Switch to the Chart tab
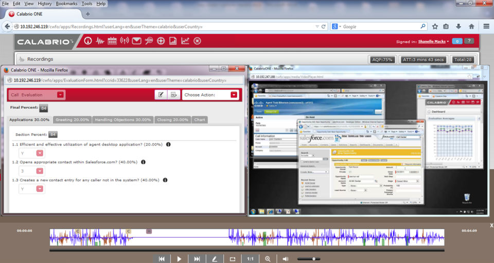This screenshot has height=263, width=494. [200, 120]
